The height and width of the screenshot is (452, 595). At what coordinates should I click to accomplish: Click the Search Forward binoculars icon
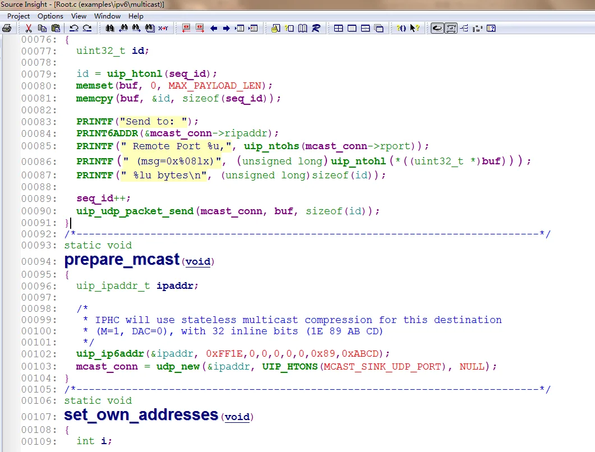[136, 28]
